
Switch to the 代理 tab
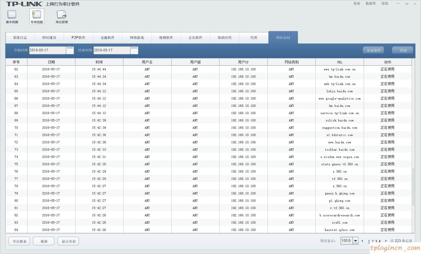(254, 37)
